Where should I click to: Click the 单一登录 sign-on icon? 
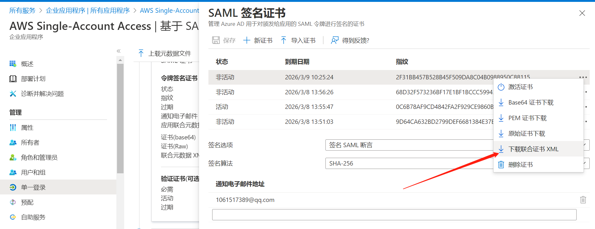13,187
